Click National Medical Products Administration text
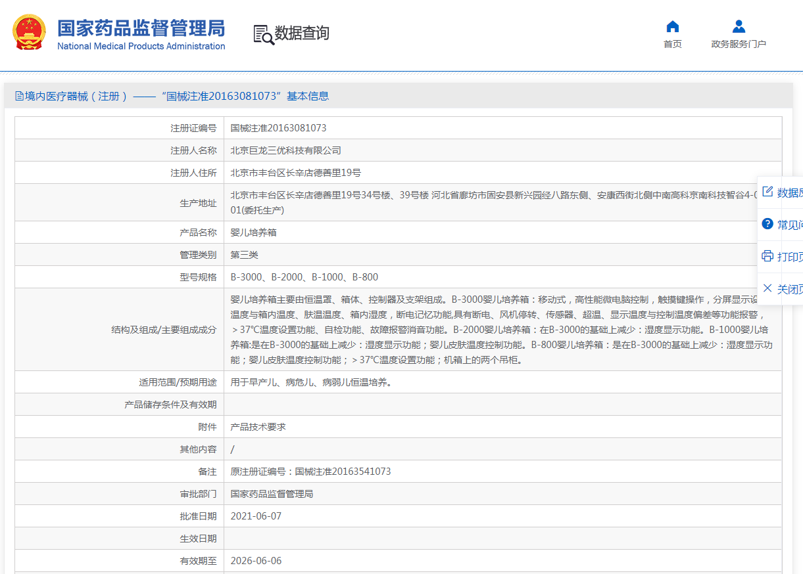The image size is (803, 574). coord(141,47)
